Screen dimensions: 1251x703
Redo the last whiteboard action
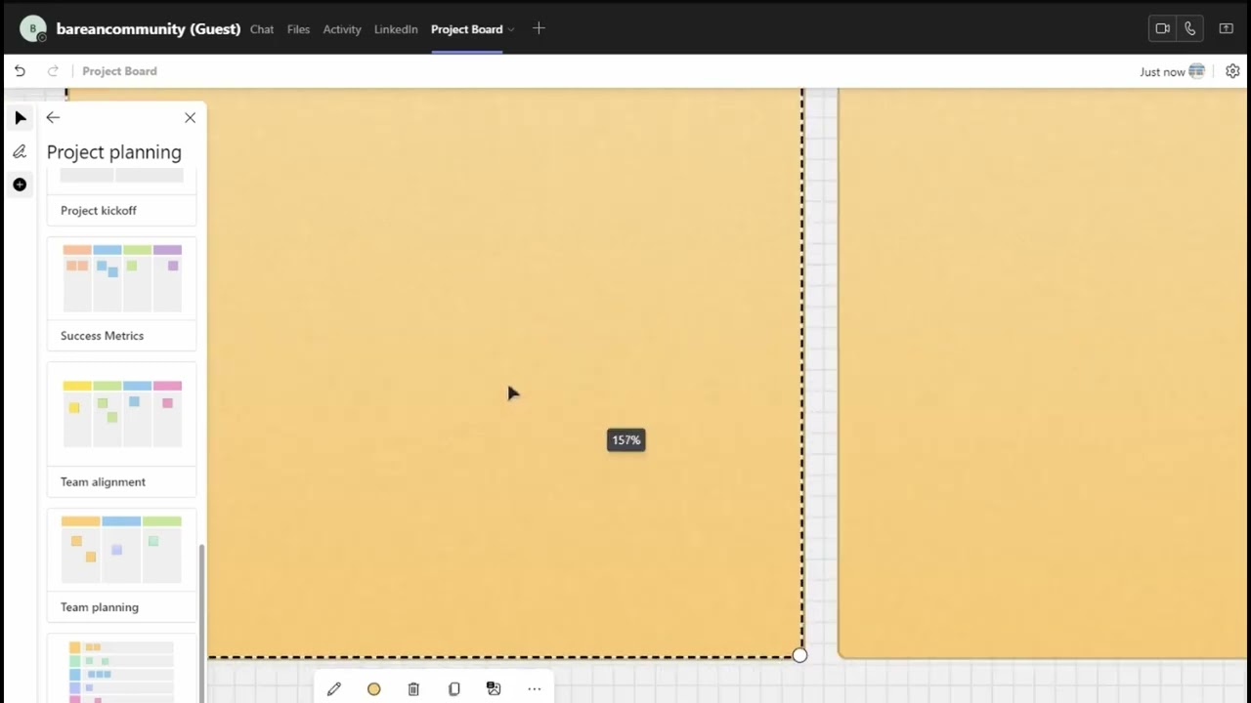[53, 71]
